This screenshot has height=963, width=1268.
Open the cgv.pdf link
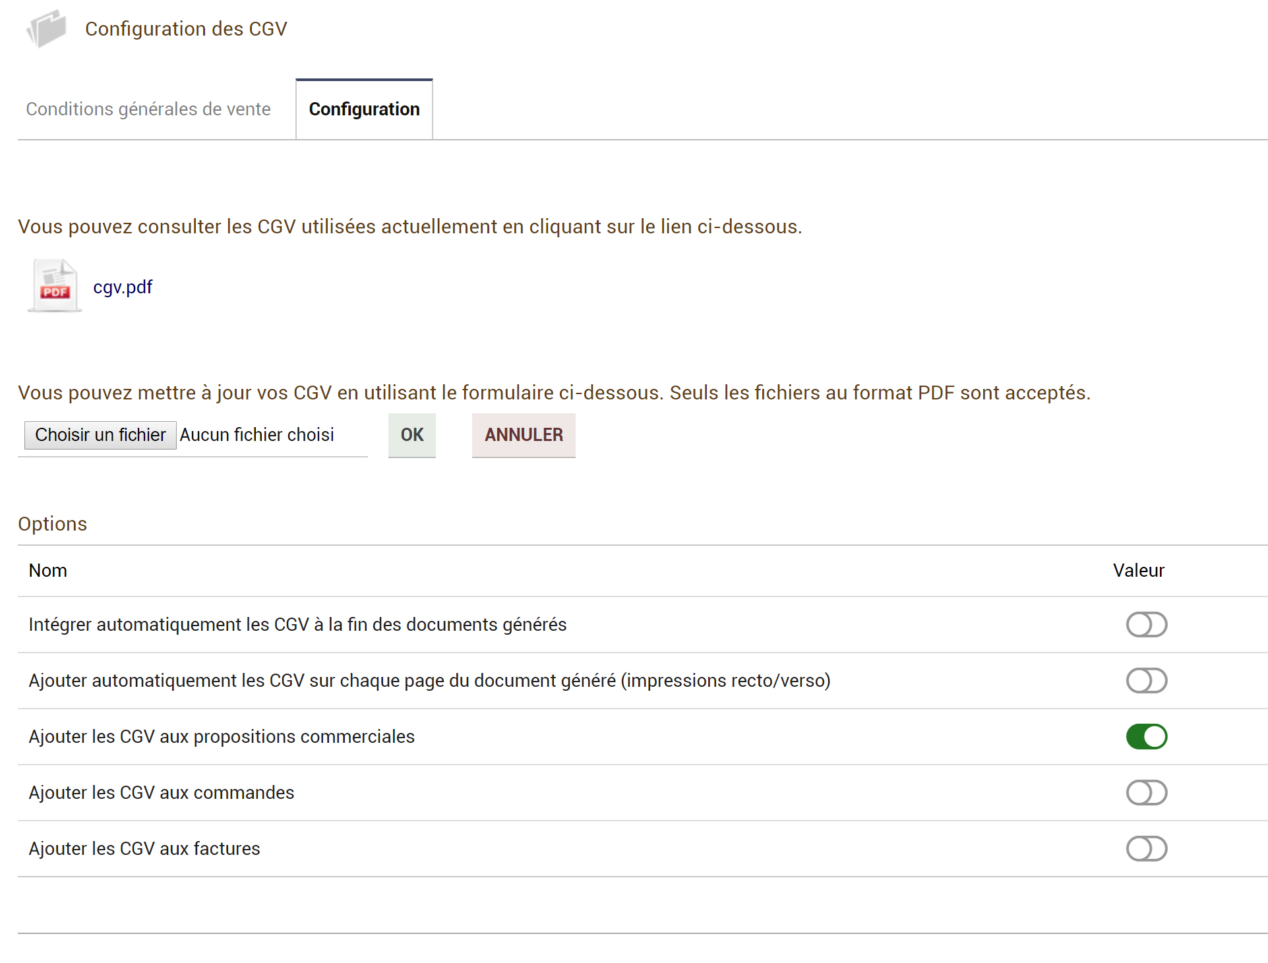[123, 287]
